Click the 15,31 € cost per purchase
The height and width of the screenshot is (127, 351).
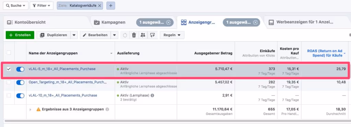293,69
